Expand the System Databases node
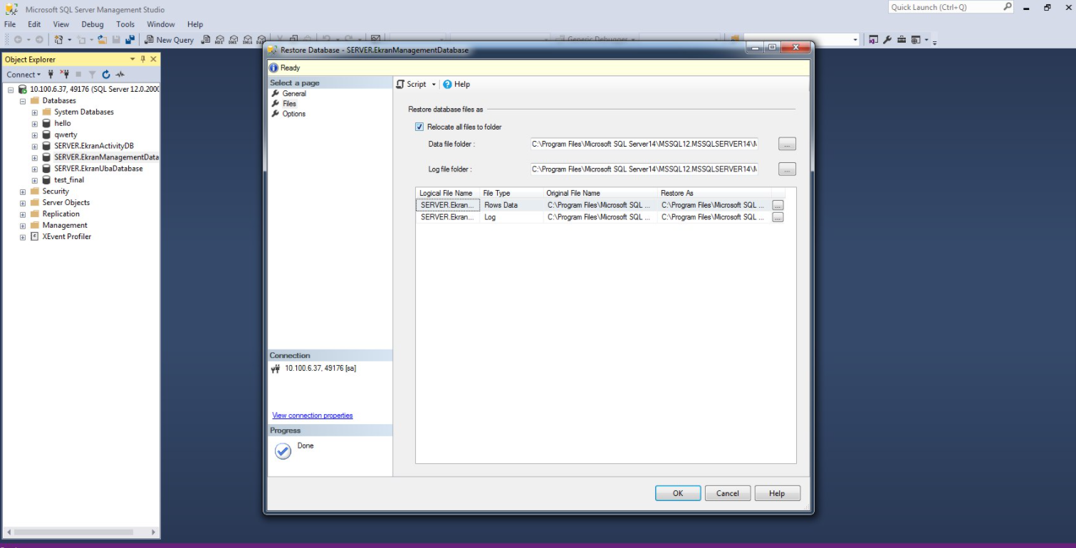1076x548 pixels. (x=34, y=112)
